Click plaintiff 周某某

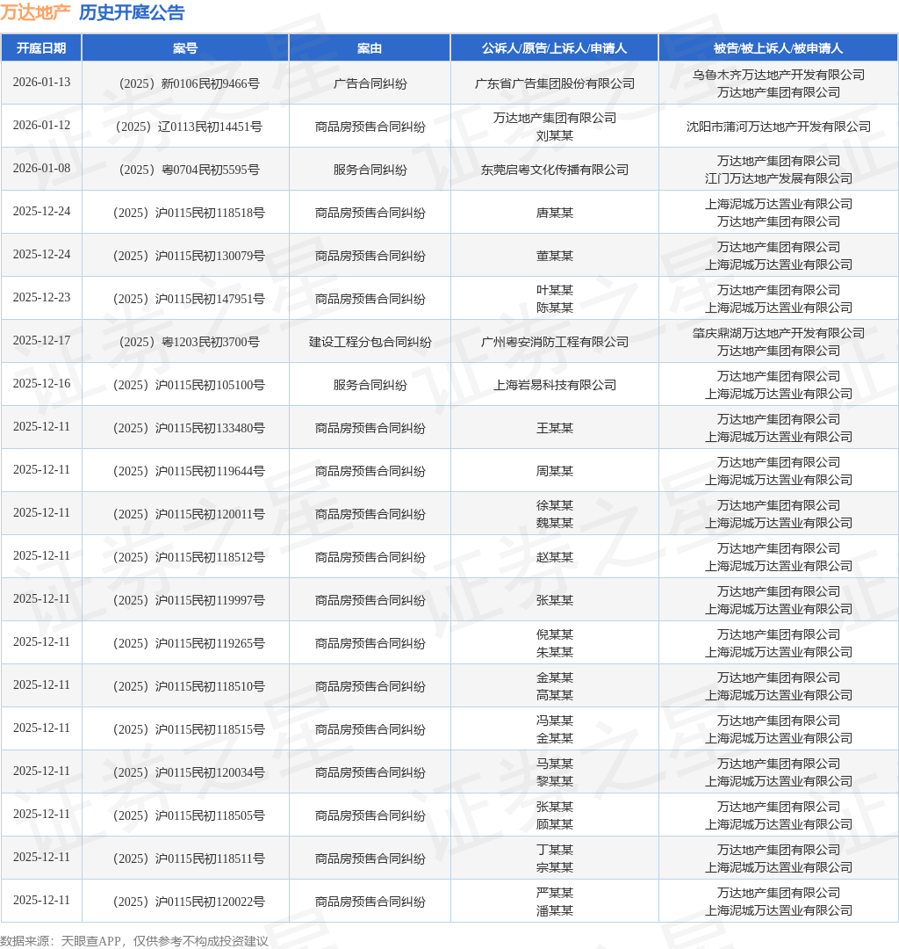[x=554, y=470]
